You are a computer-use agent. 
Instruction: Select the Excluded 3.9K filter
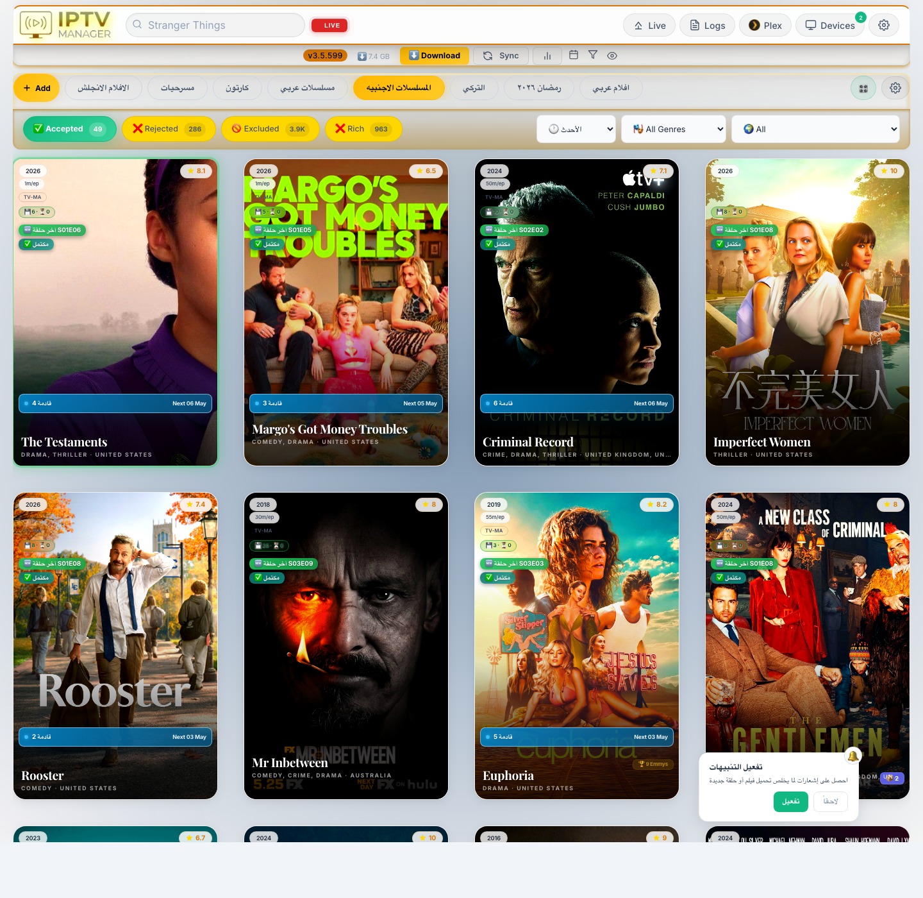270,129
